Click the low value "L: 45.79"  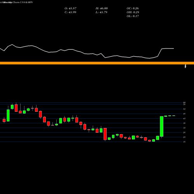101,12
